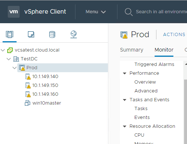The width and height of the screenshot is (187, 144).
Task: Open CPU resource allocation
Action: [x=139, y=135]
